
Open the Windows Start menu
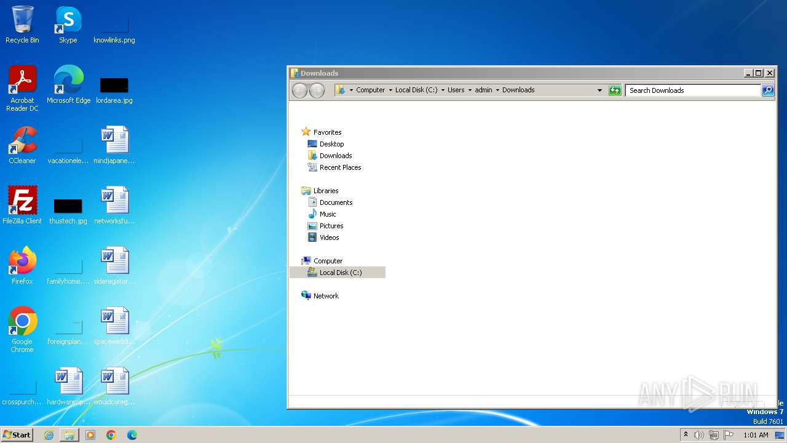tap(17, 435)
